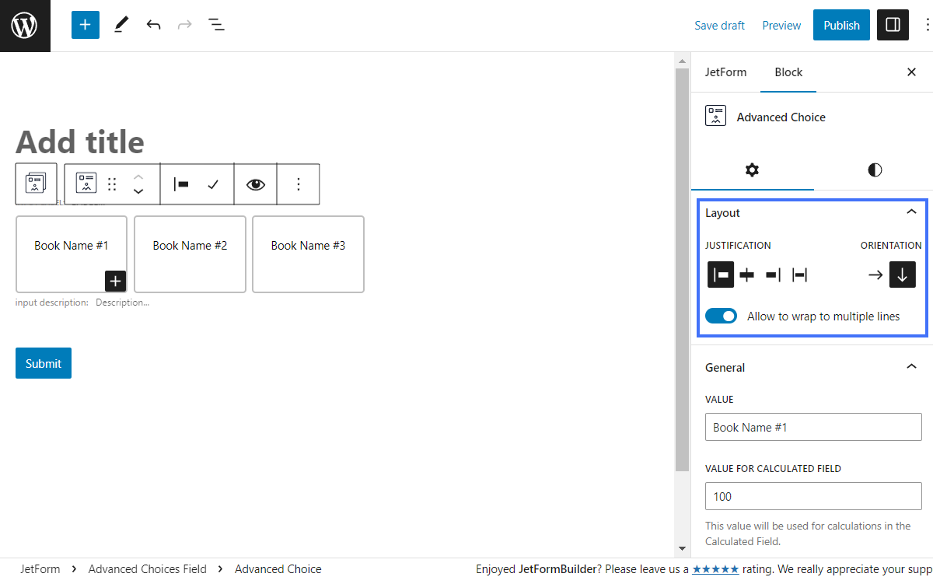The height and width of the screenshot is (577, 933).
Task: Collapse the Layout panel section
Action: pos(911,212)
